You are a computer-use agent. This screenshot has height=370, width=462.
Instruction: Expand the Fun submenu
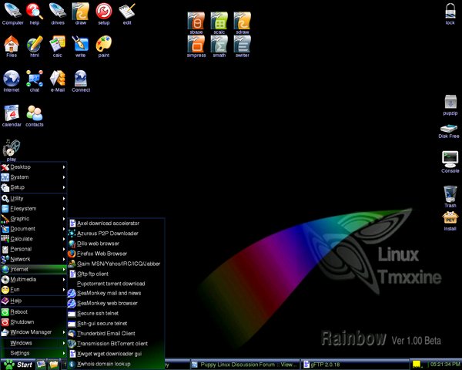[33, 290]
